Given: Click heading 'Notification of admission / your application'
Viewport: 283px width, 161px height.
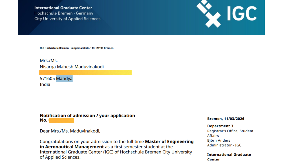Looking at the screenshot, I should click(x=87, y=116).
